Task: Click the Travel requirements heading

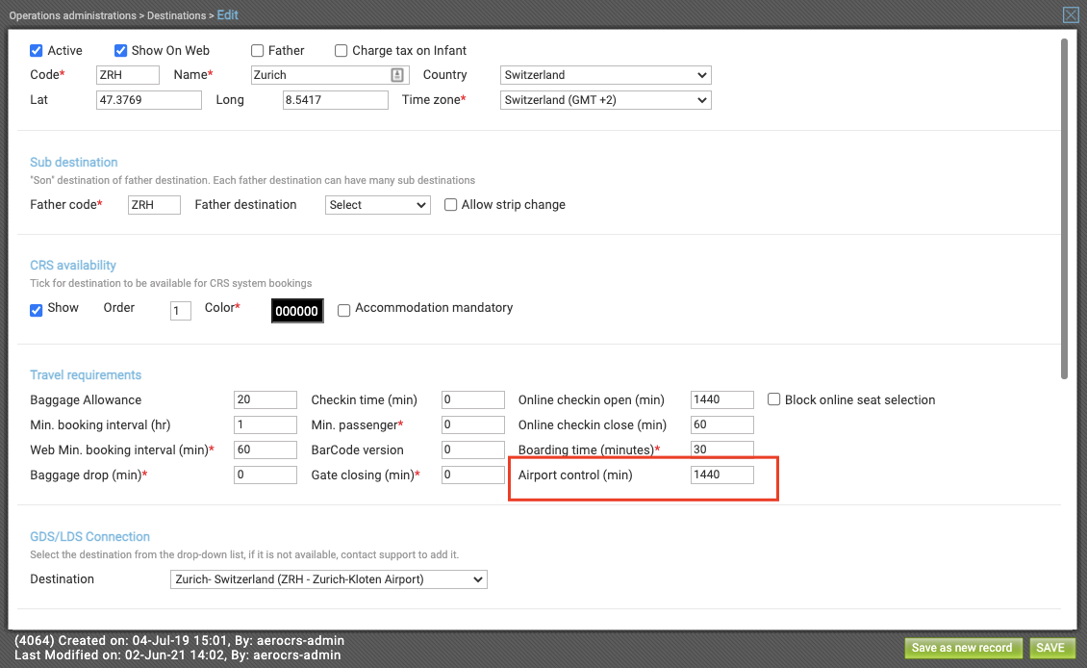Action: click(86, 374)
